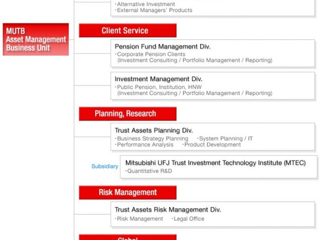Open Mitsubishi UFJ Trust Investment Technology Institute box
This screenshot has height=240, width=321.
click(218, 166)
